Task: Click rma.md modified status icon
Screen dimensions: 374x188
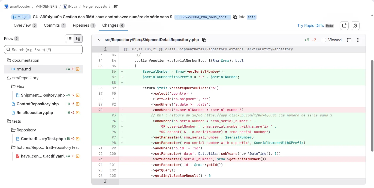Action: (78, 69)
